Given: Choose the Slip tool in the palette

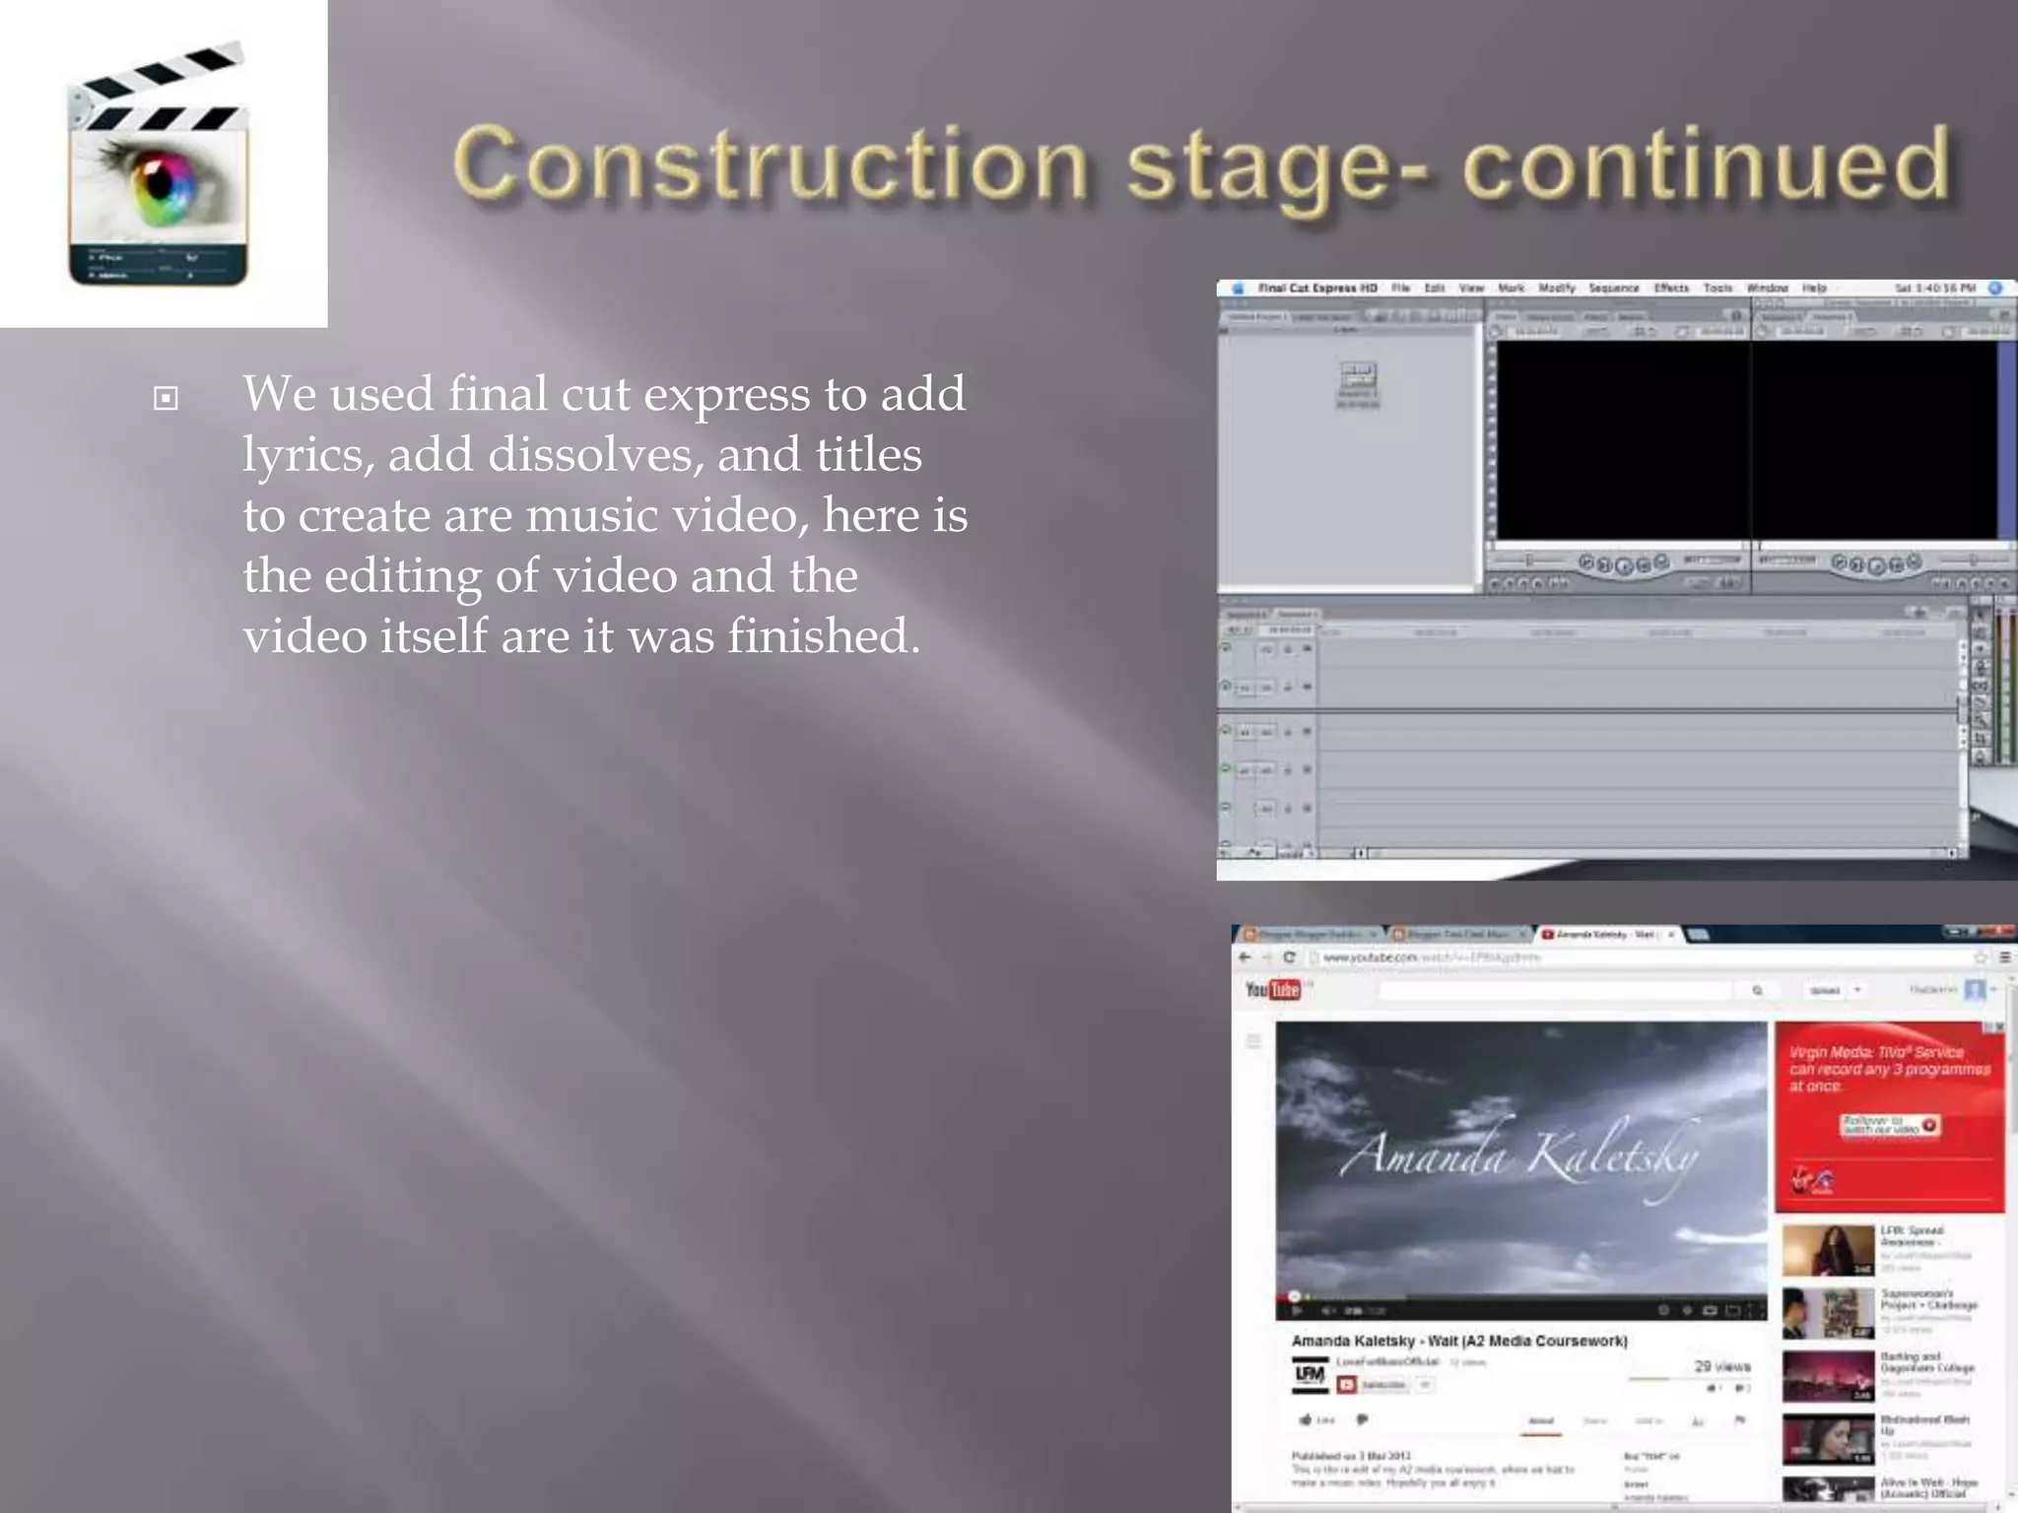Looking at the screenshot, I should point(1980,686).
